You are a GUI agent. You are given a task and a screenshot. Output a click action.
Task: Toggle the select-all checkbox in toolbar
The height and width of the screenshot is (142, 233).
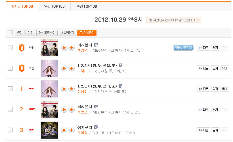click(x=10, y=33)
